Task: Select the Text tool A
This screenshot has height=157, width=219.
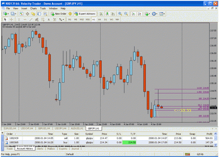Action: pos(49,20)
